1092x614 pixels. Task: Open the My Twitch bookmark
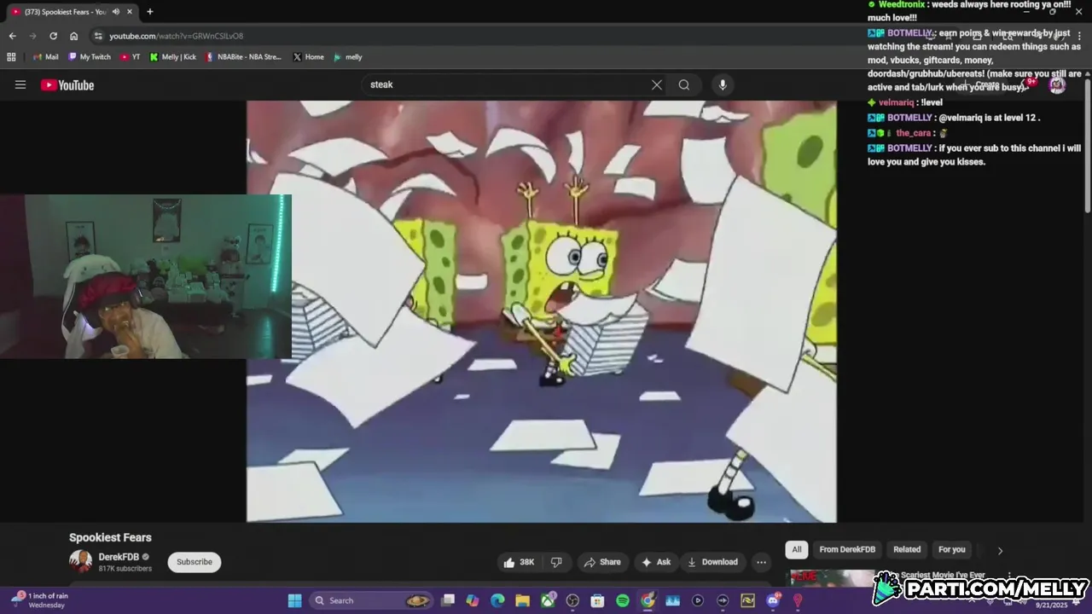[90, 57]
